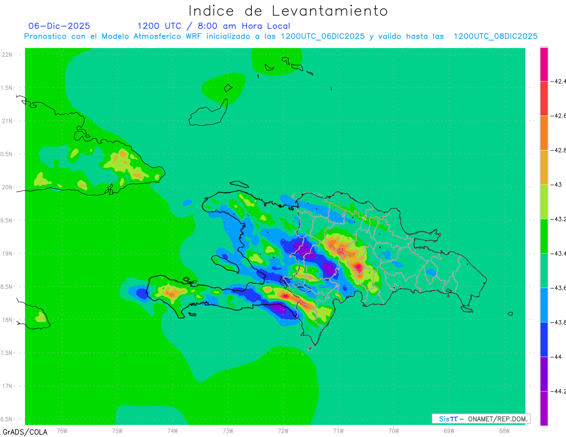
Task: Click the colorbar value '-43.6'
Action: point(558,288)
